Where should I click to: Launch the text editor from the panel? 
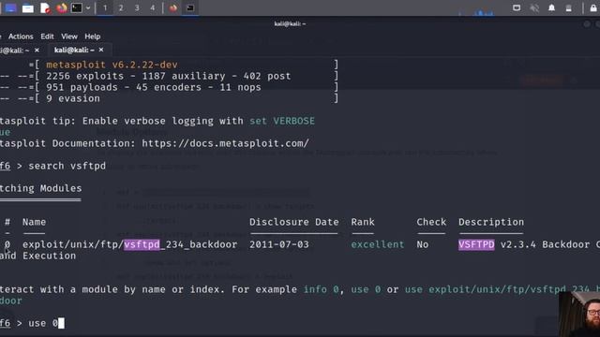point(45,8)
